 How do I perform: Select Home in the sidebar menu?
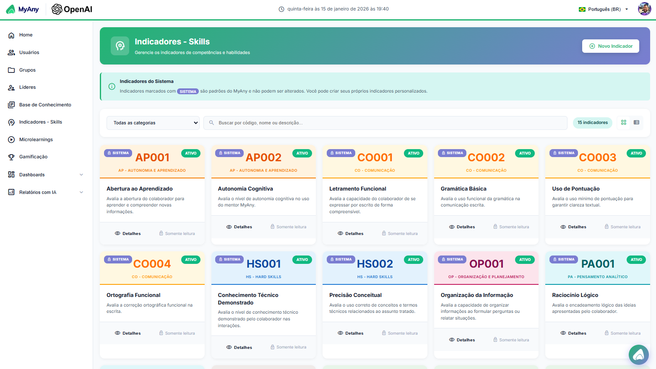(26, 35)
